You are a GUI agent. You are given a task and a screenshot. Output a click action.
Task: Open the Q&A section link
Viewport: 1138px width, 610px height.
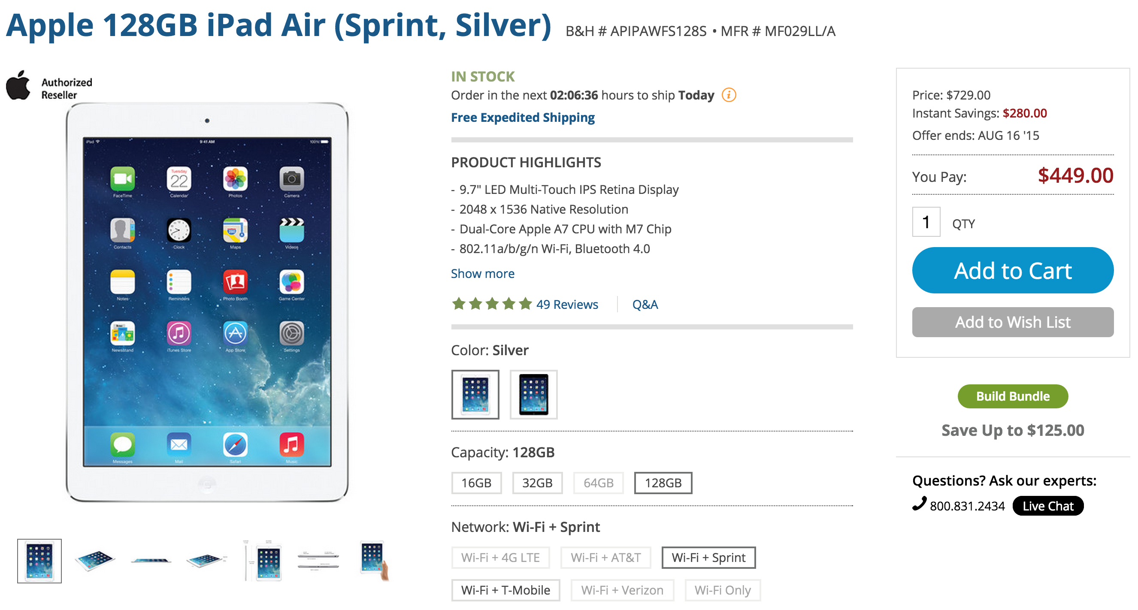645,304
